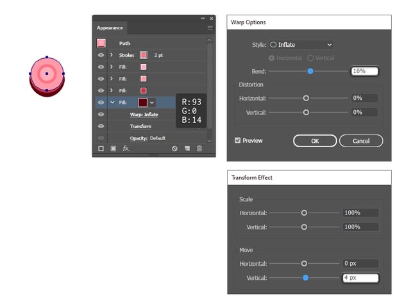Expand the Stroke attribute row
This screenshot has width=404, height=308.
click(x=112, y=55)
